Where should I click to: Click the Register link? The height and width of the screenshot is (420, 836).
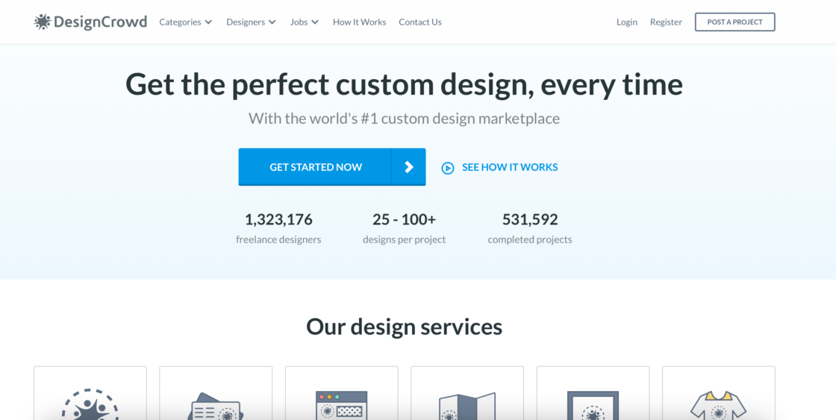(666, 22)
